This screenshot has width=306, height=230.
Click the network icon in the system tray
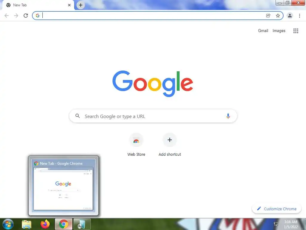276,224
